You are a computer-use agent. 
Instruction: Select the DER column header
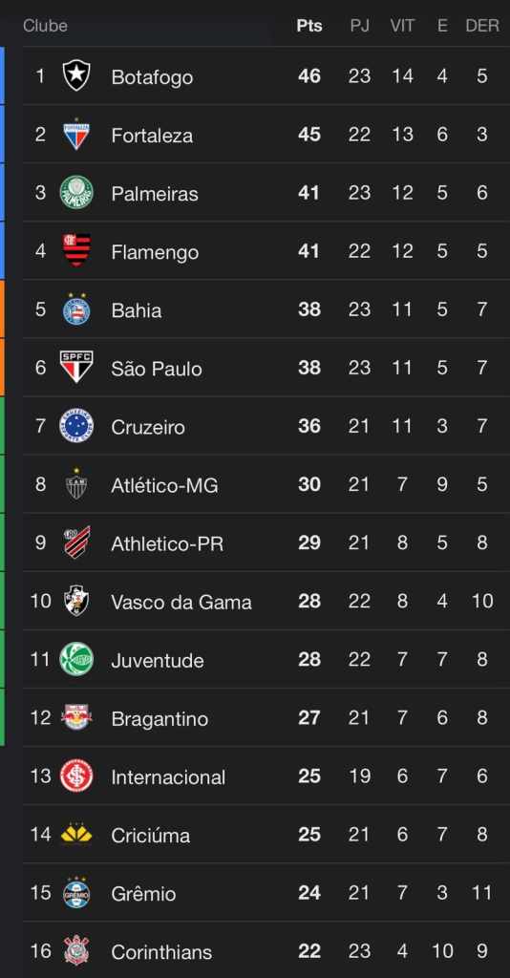(x=482, y=26)
